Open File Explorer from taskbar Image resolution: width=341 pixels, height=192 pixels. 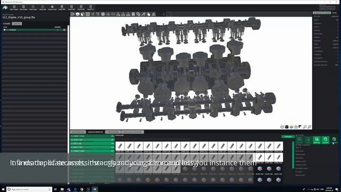(x=62, y=189)
